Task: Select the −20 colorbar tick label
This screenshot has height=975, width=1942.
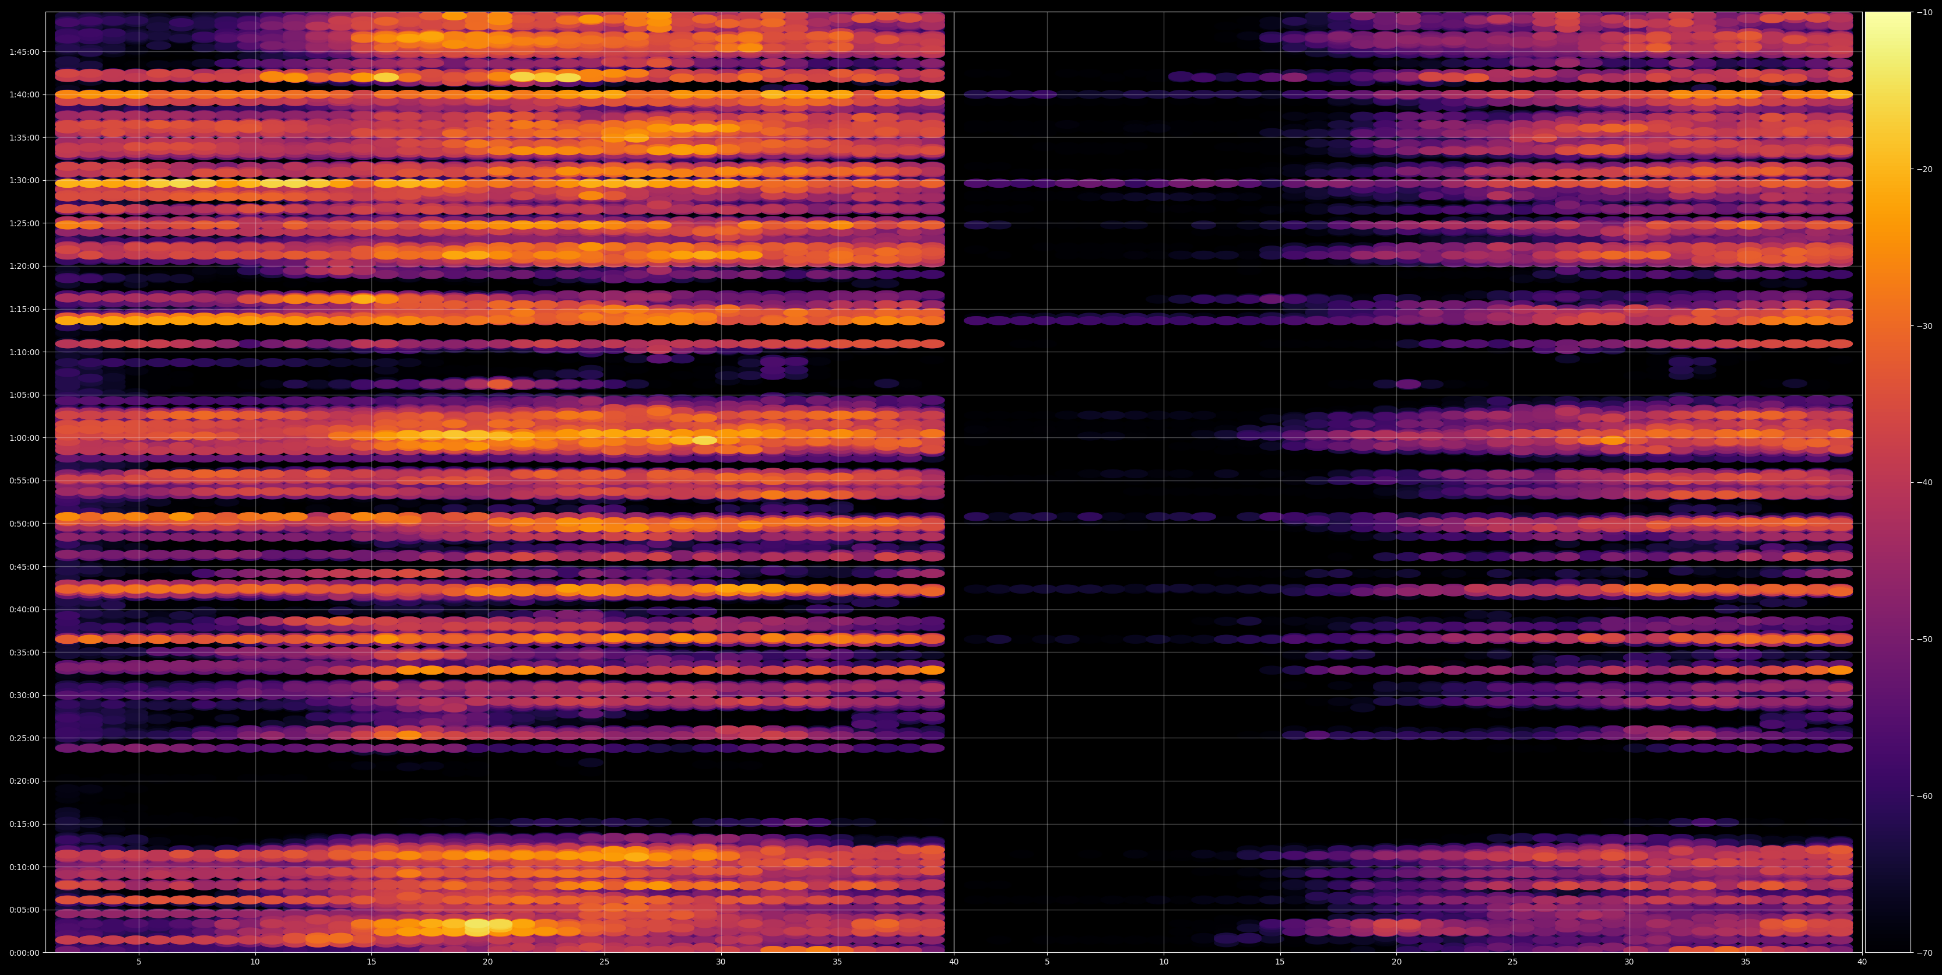Action: (1925, 169)
